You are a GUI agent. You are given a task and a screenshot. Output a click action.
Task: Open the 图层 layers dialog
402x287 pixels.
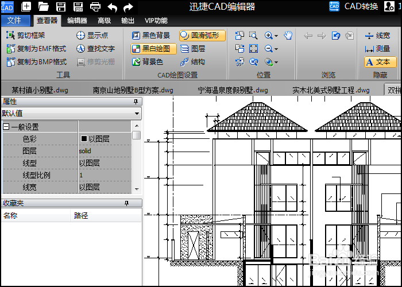pos(192,49)
